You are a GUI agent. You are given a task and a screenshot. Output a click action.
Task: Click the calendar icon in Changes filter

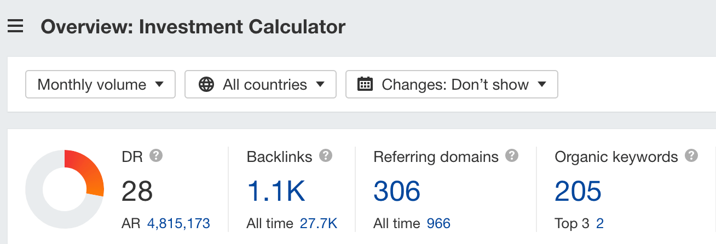365,84
